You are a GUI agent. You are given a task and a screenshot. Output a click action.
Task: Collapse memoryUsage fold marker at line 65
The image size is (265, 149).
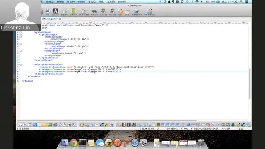click(x=21, y=37)
